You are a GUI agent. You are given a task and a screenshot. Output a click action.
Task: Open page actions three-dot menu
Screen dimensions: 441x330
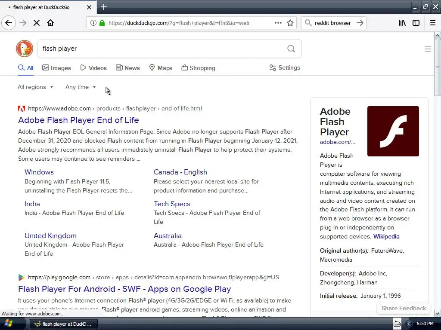[x=278, y=23]
